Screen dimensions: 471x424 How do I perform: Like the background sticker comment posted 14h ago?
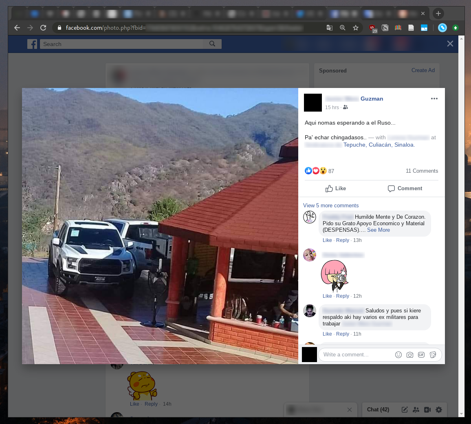tap(134, 404)
